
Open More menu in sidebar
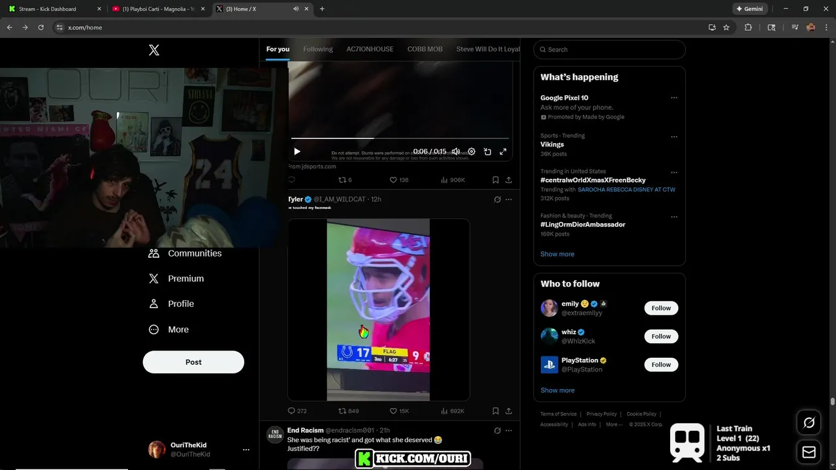tap(169, 330)
